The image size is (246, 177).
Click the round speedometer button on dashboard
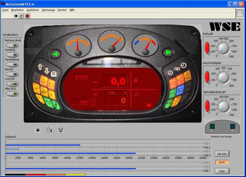point(170,73)
